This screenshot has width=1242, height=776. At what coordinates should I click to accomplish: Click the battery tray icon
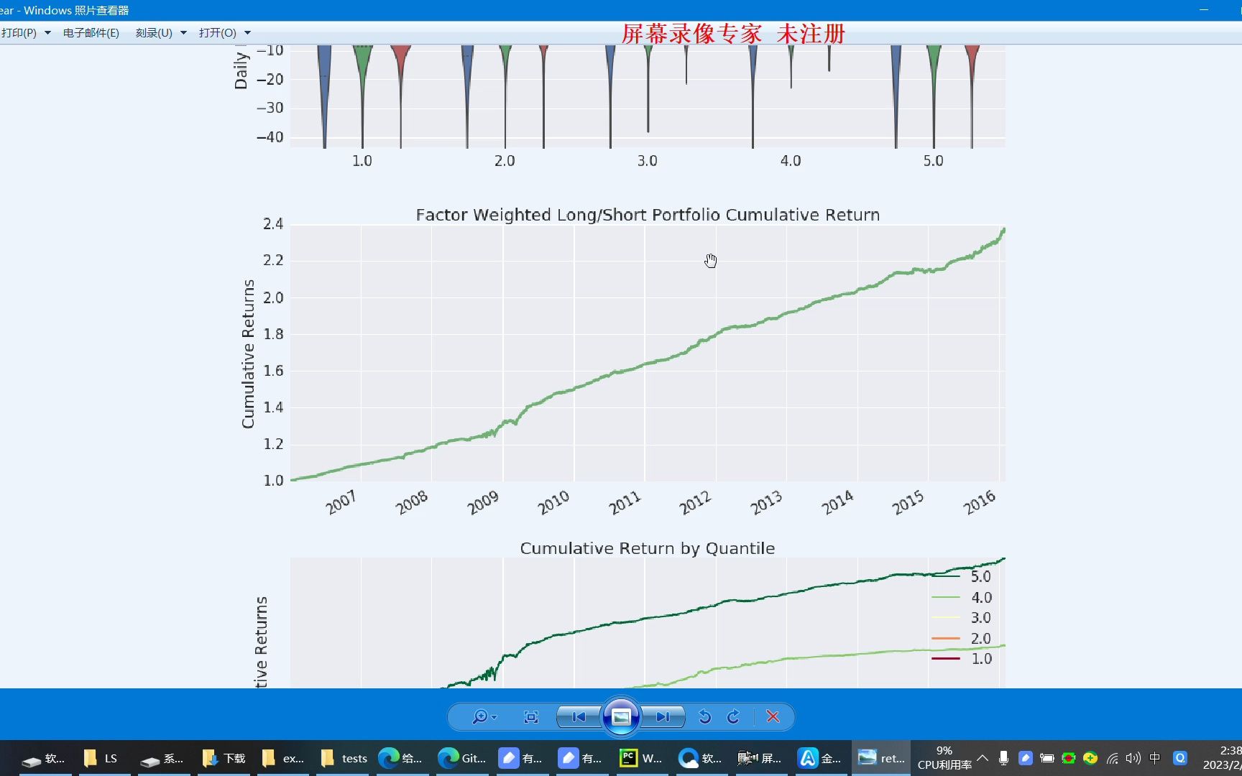[1047, 758]
